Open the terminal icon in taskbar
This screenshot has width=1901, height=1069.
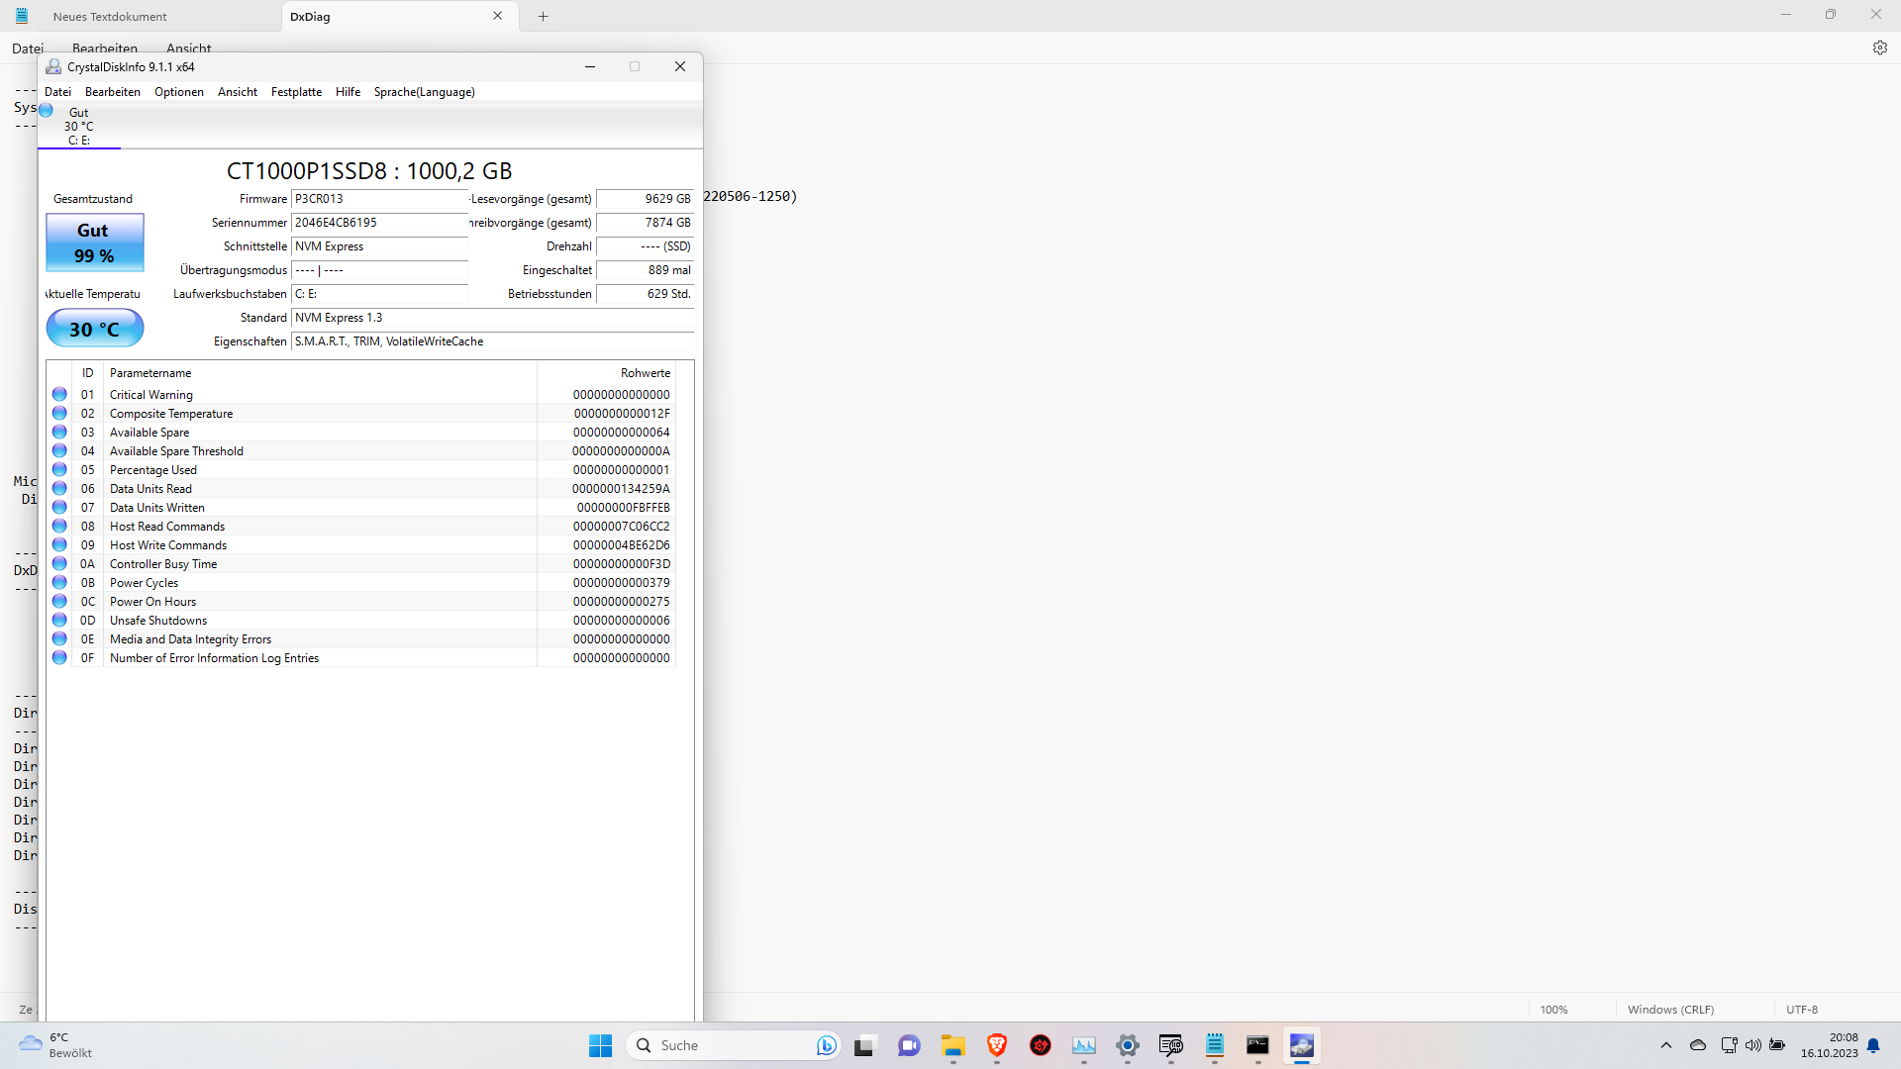(1257, 1045)
